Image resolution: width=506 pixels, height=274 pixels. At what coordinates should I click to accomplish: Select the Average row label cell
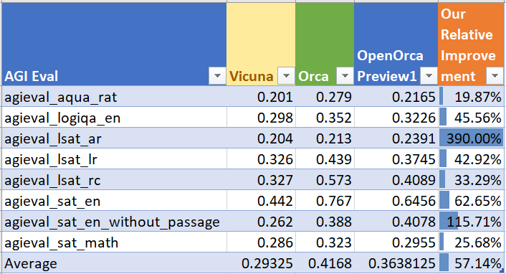click(x=114, y=263)
